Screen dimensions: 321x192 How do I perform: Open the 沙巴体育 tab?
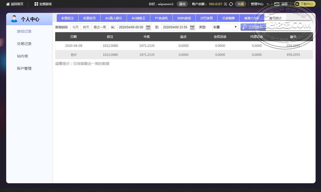click(207, 18)
